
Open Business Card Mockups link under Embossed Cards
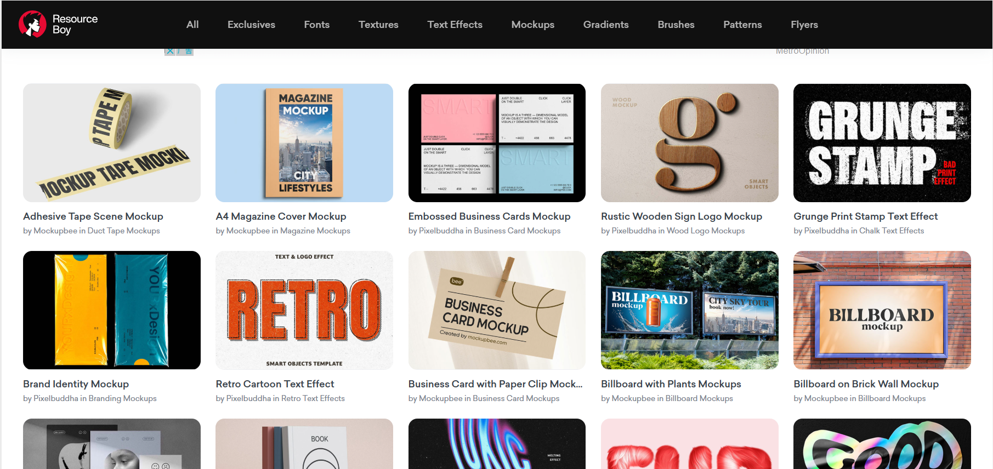click(517, 231)
